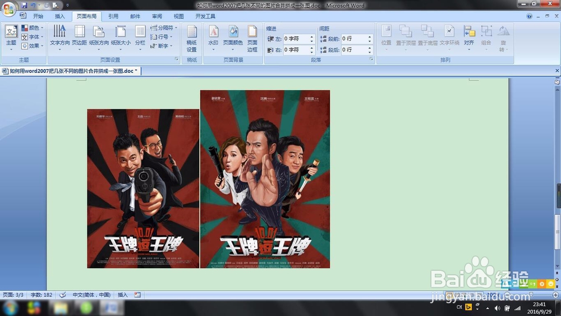Switch to Developer (开发工具) tab
This screenshot has height=316, width=561.
tap(205, 16)
